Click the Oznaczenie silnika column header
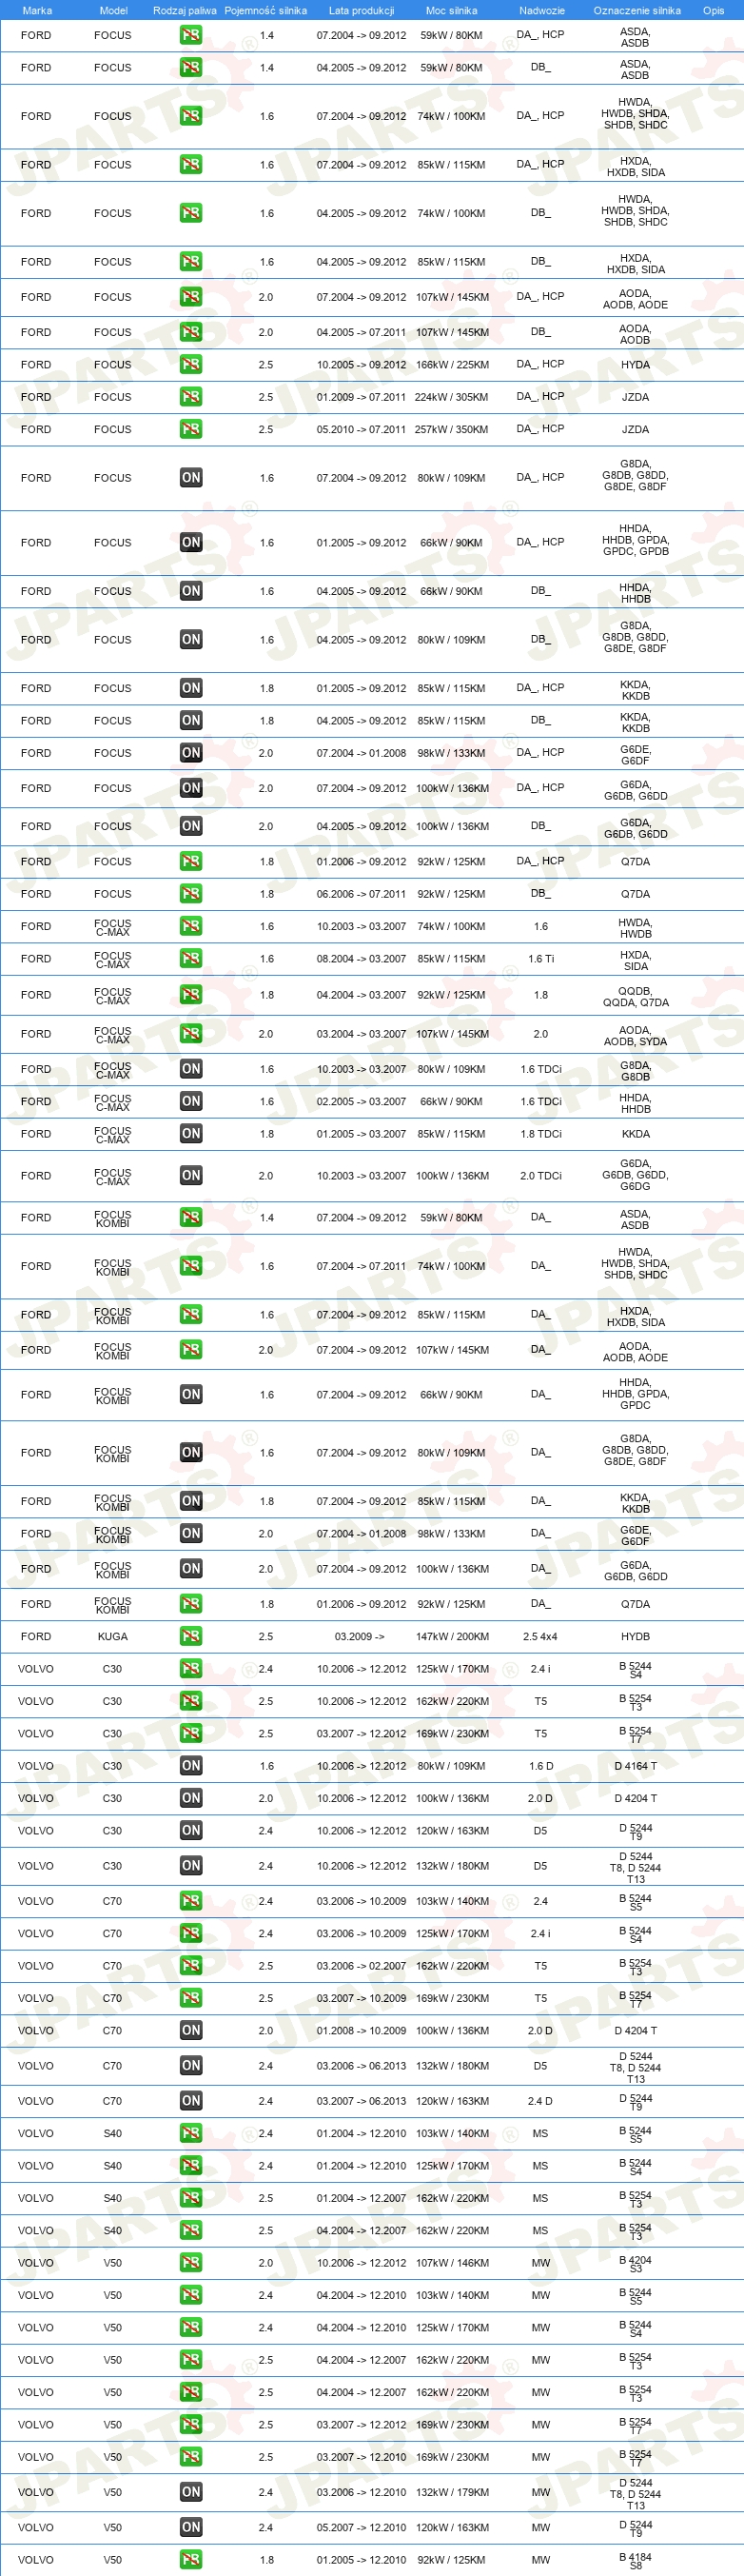 coord(637,10)
